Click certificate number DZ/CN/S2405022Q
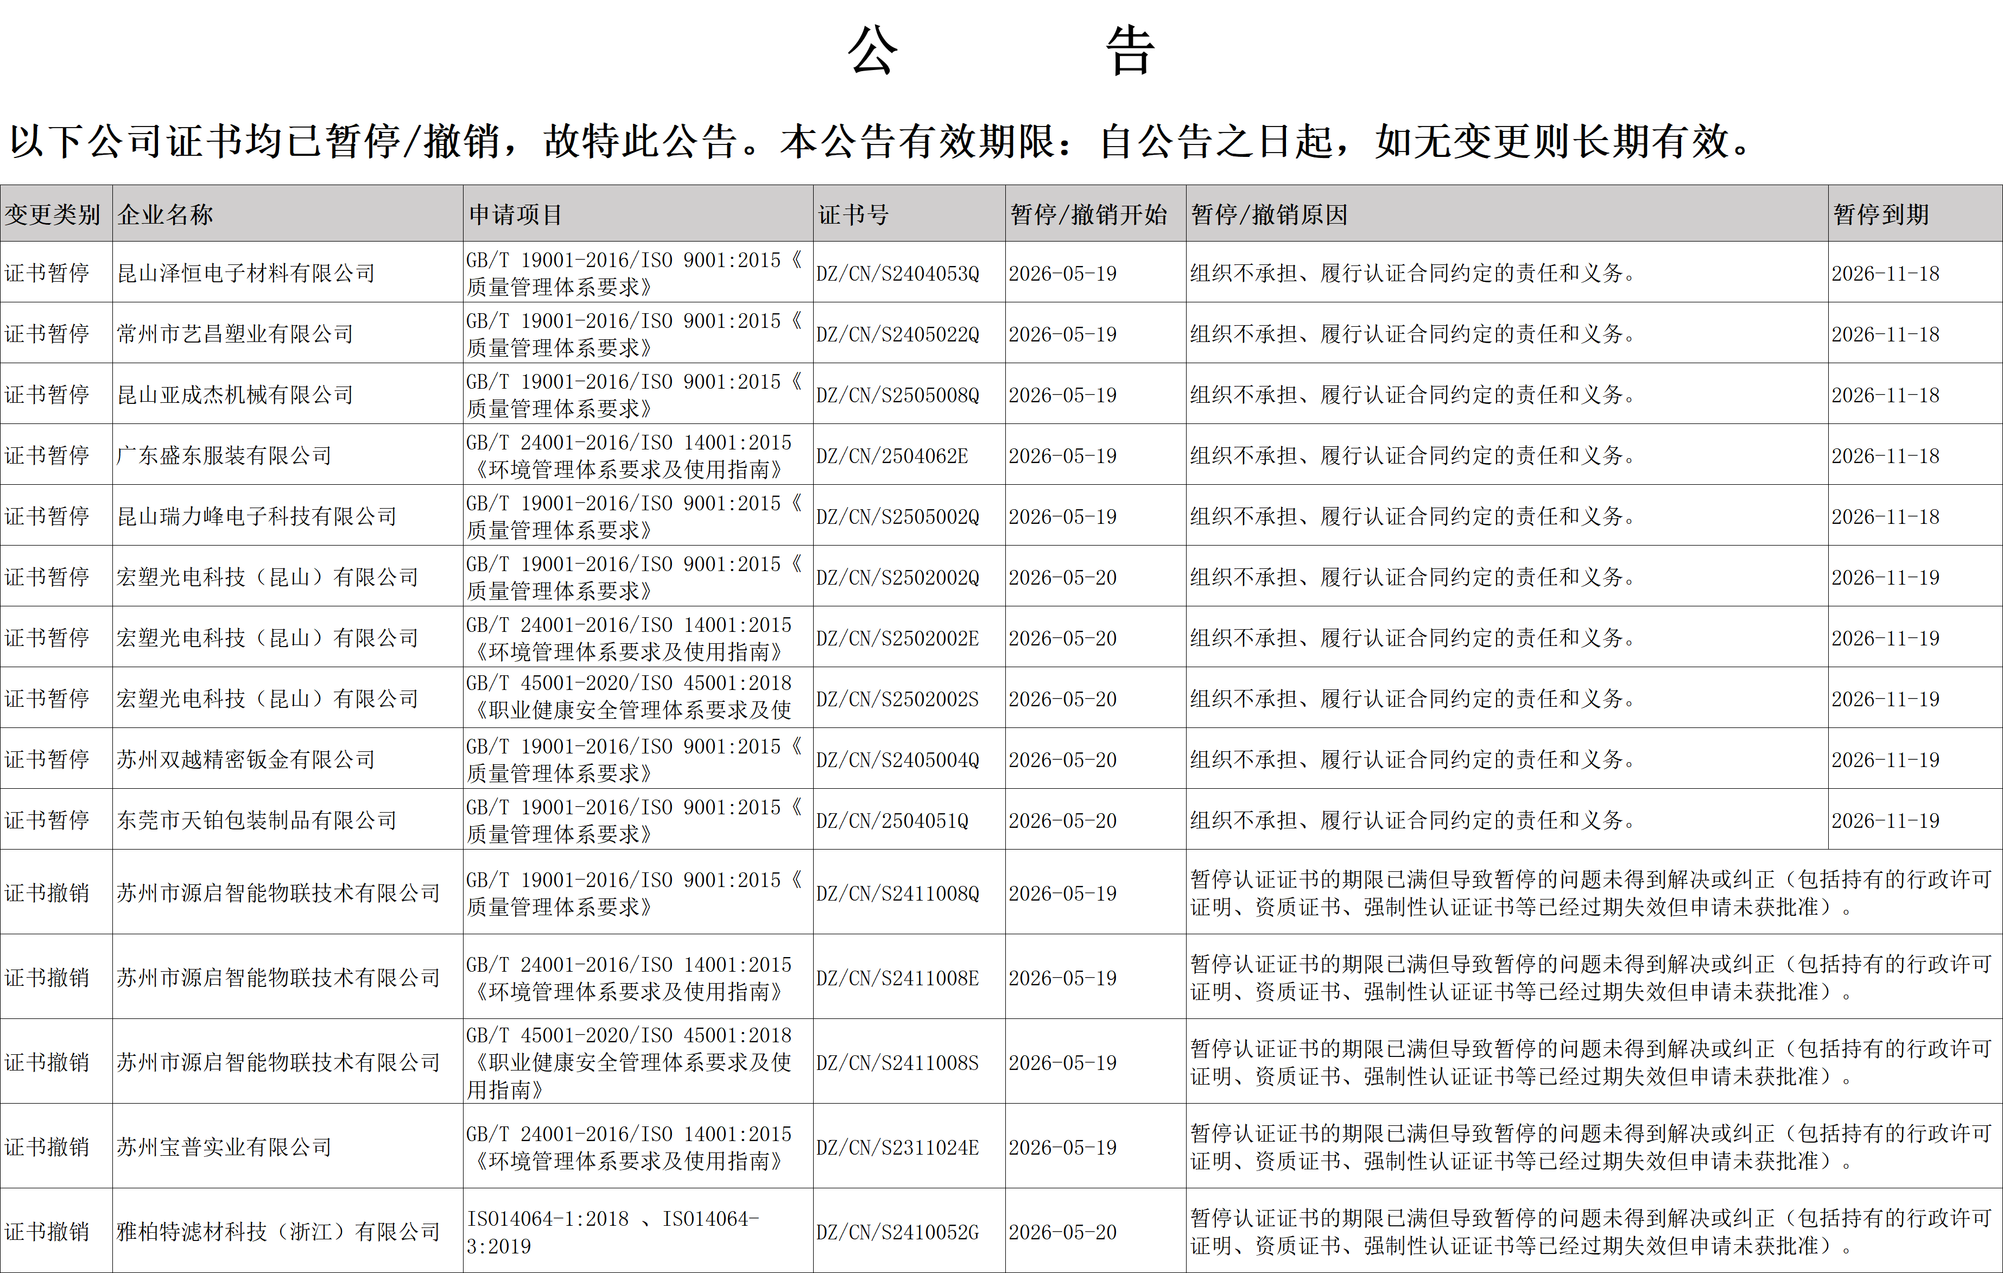 point(898,334)
